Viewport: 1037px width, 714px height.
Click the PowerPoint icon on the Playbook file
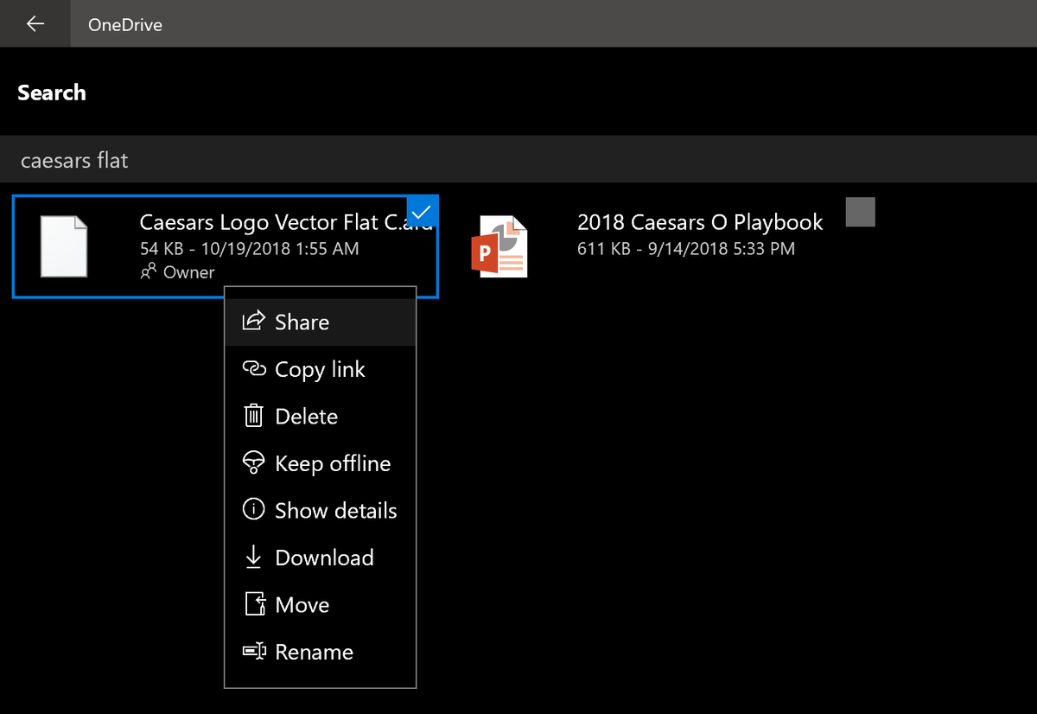click(x=500, y=245)
